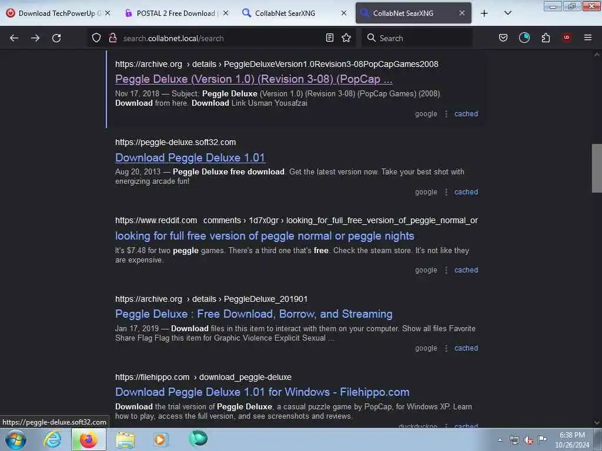Open Download Peggle Deluxe 1.01 soft32 link
The image size is (602, 451).
pos(190,157)
